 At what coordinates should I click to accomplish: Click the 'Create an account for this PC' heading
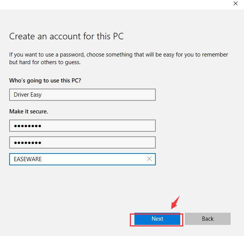point(66,36)
